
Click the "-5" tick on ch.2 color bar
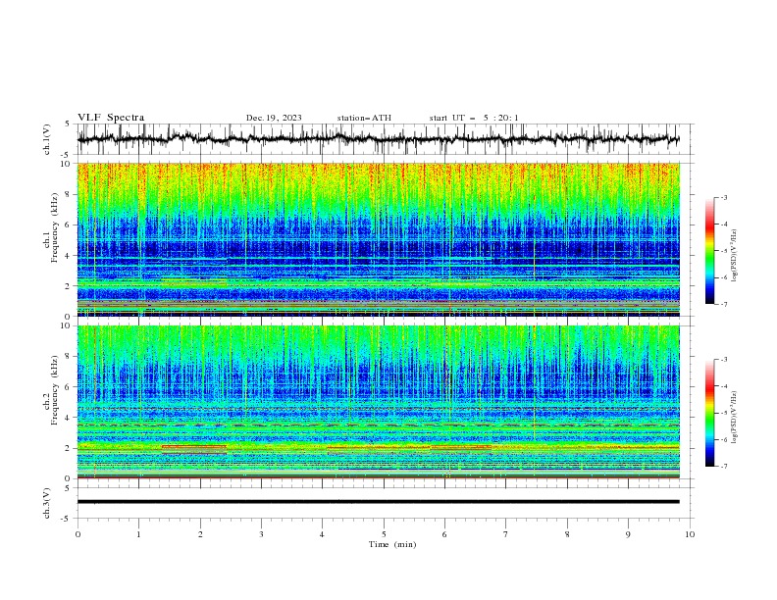tap(724, 413)
